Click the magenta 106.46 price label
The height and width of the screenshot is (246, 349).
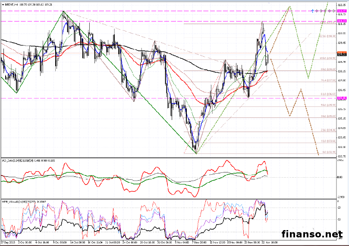click(x=342, y=98)
